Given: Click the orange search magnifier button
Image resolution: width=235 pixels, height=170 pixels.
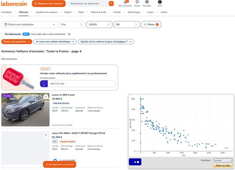Looking at the screenshot, I should tap(111, 4).
